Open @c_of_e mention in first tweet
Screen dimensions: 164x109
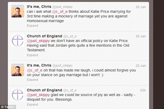(x=60, y=12)
